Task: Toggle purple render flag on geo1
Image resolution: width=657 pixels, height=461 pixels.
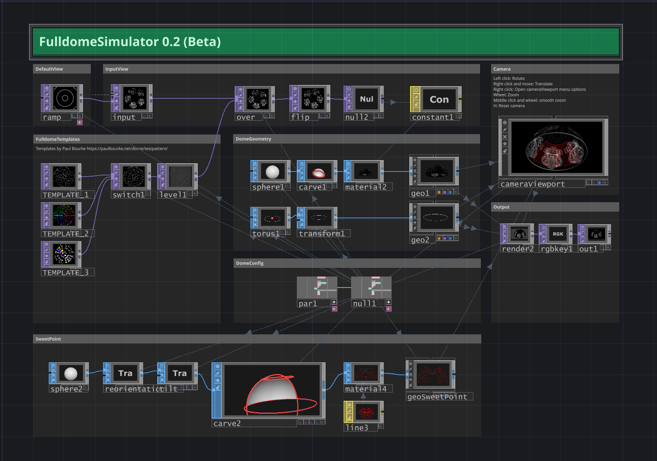Action: 445,192
